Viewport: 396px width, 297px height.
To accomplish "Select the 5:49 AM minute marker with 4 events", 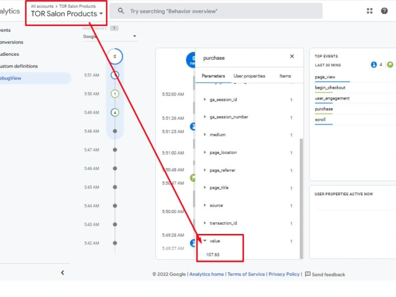I will tap(115, 112).
